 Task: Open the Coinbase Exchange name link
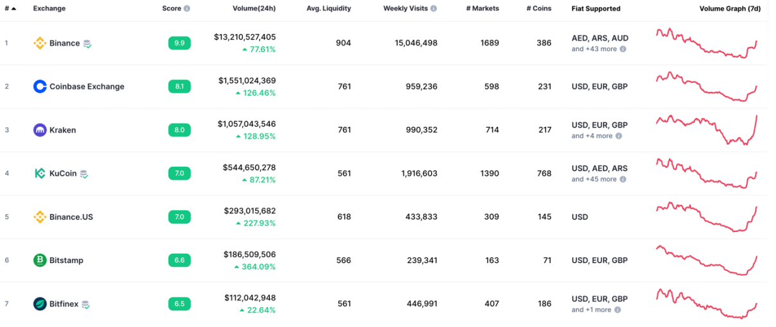(x=87, y=87)
